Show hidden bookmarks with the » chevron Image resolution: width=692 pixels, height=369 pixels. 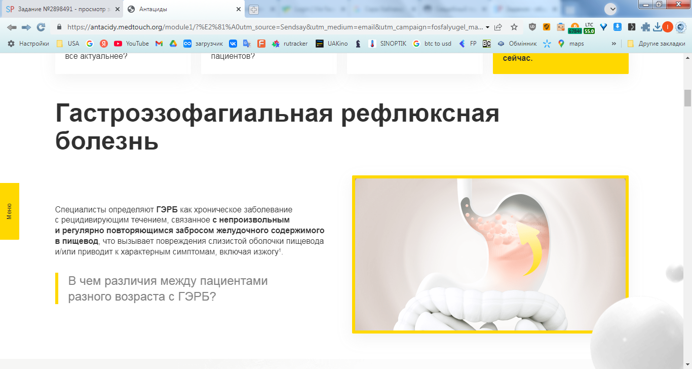tap(614, 44)
